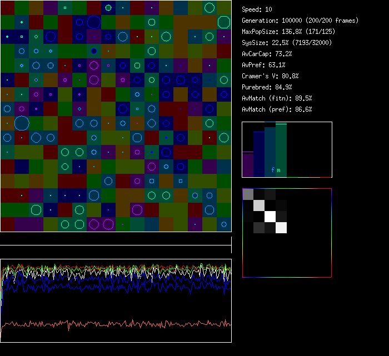Image resolution: width=389 pixels, height=356 pixels.
Task: Click the light gray second diagonal matrix cell
Action: point(259,205)
